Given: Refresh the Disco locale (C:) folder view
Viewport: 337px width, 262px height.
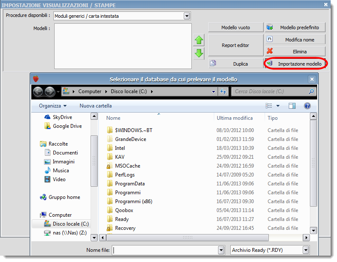Looking at the screenshot, I should [x=223, y=92].
